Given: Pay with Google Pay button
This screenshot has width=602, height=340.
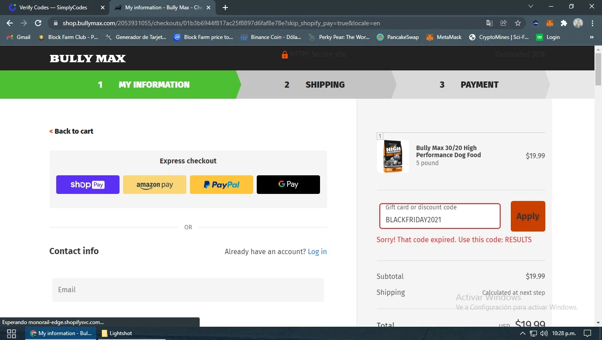Looking at the screenshot, I should coord(288,185).
